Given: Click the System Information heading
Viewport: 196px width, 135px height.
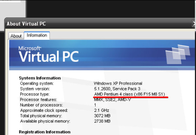Looking at the screenshot, I should pos(40,78).
